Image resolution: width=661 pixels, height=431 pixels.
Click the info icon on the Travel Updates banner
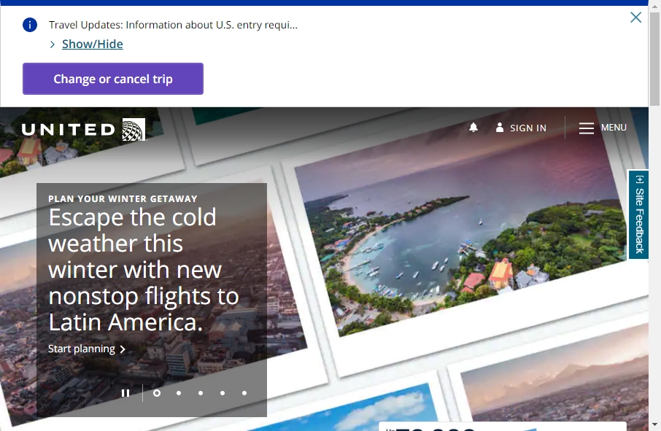point(29,24)
